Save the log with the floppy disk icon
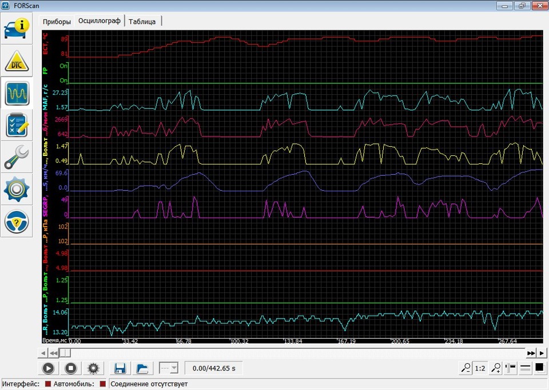 [120, 368]
